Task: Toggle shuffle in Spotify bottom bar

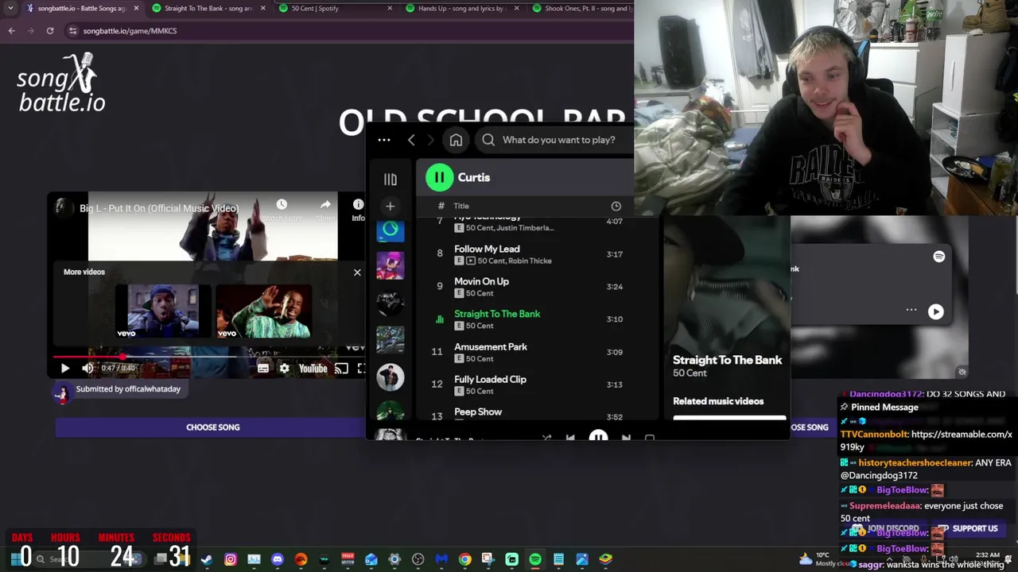Action: [546, 438]
